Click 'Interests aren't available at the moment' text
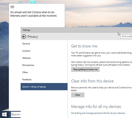132x118 pixels. tap(34, 16)
